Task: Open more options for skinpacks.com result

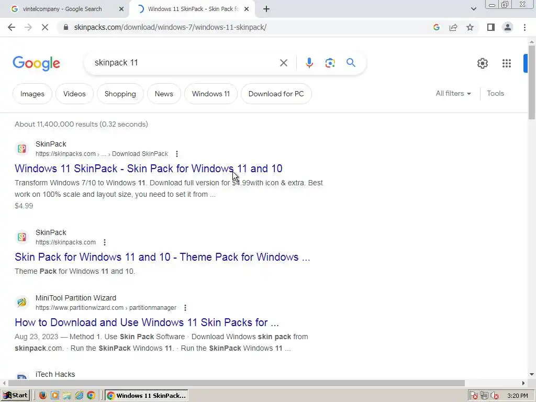Action: [x=105, y=242]
